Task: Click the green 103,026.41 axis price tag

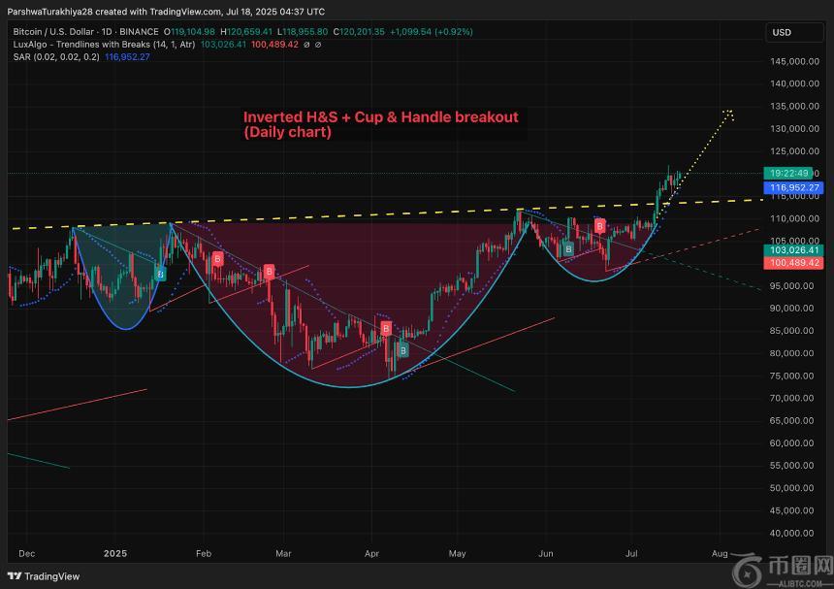Action: click(x=794, y=250)
